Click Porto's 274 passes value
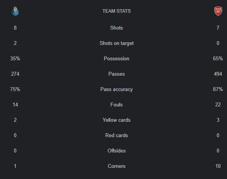This screenshot has height=179, width=227. pyautogui.click(x=15, y=74)
